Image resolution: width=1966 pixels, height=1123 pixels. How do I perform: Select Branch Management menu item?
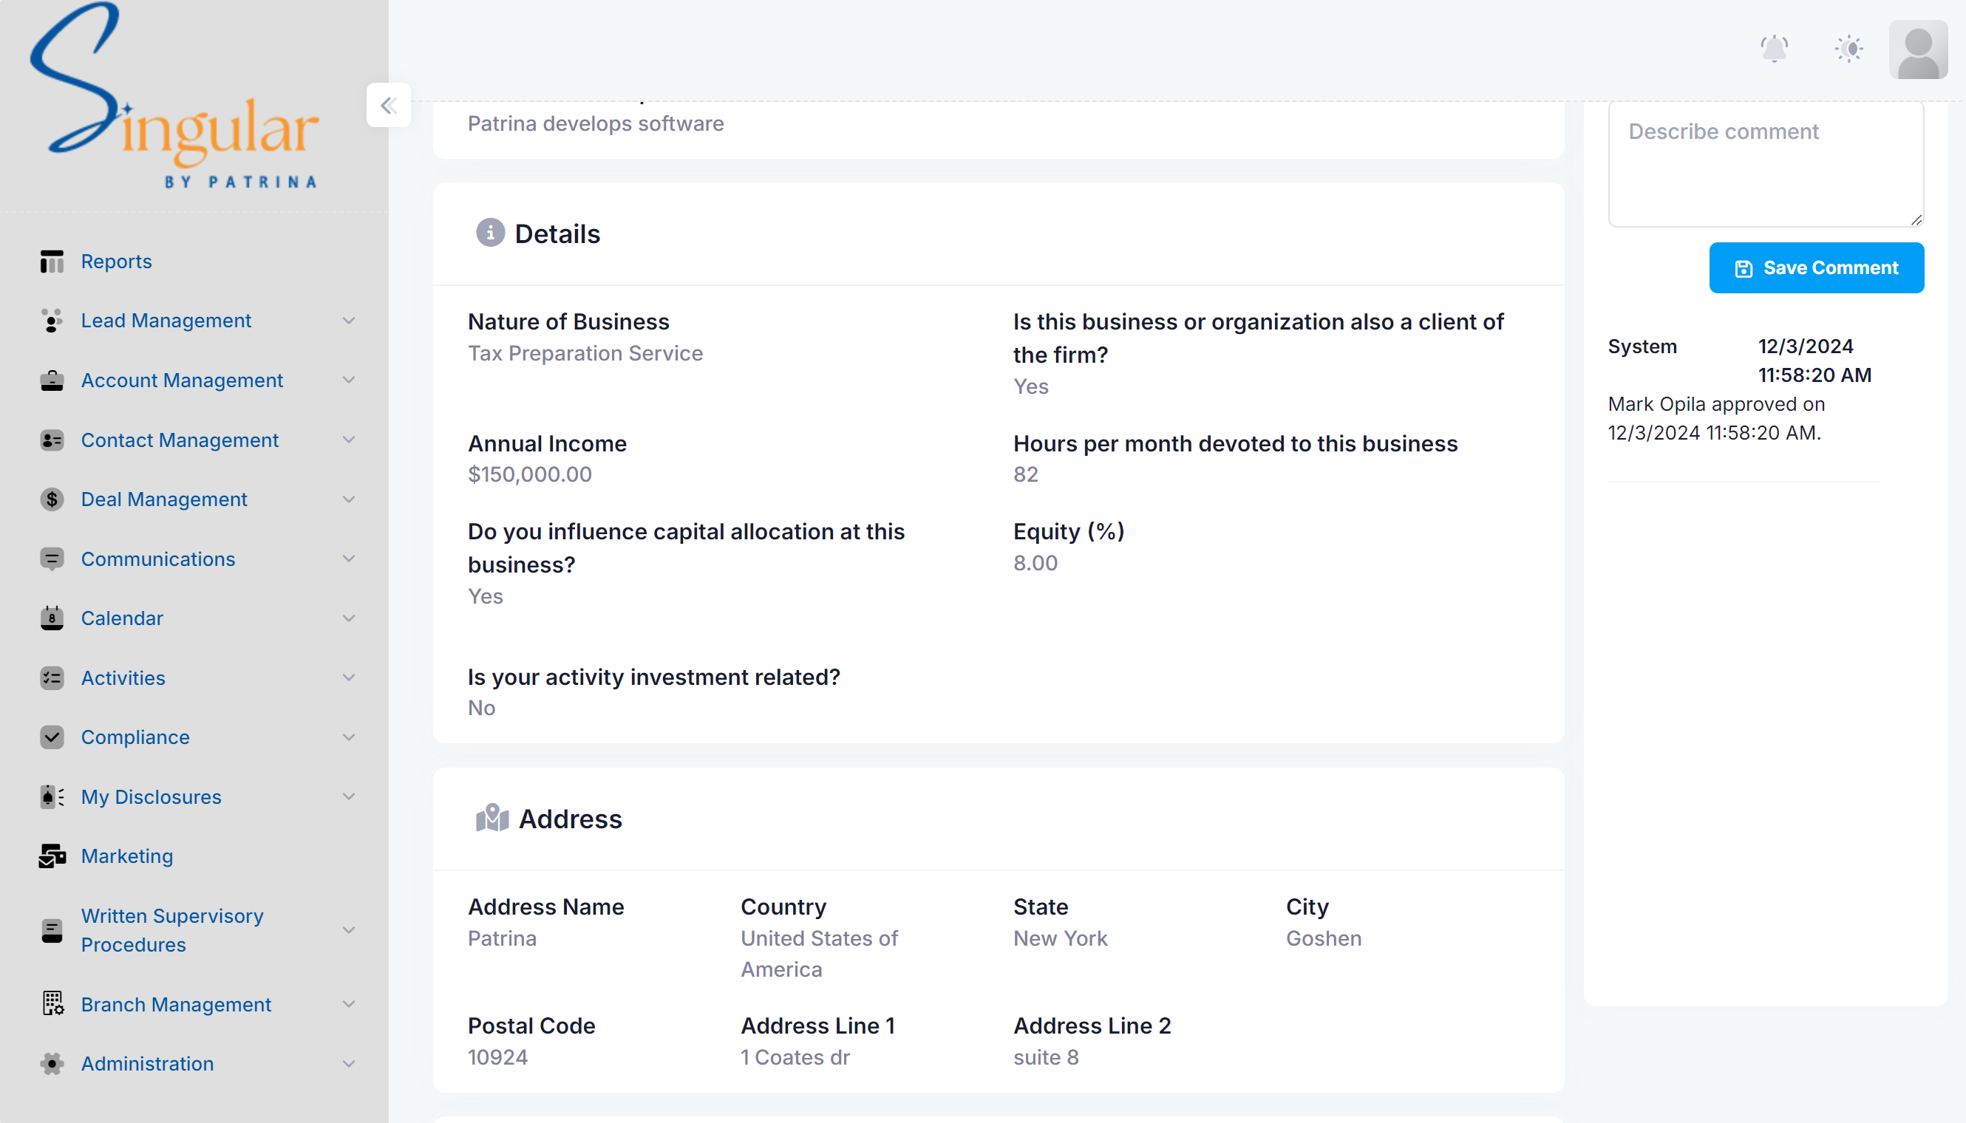click(176, 1004)
